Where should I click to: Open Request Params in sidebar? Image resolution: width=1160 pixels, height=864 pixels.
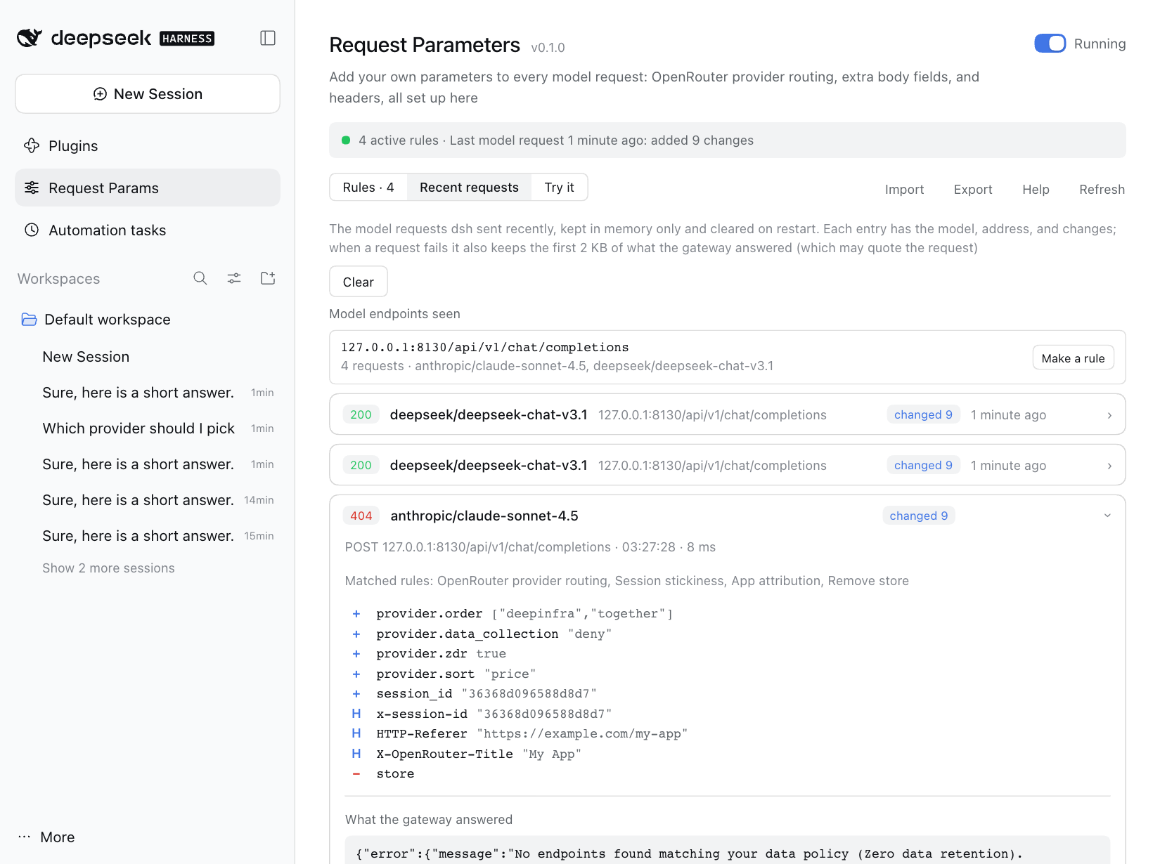pos(148,188)
